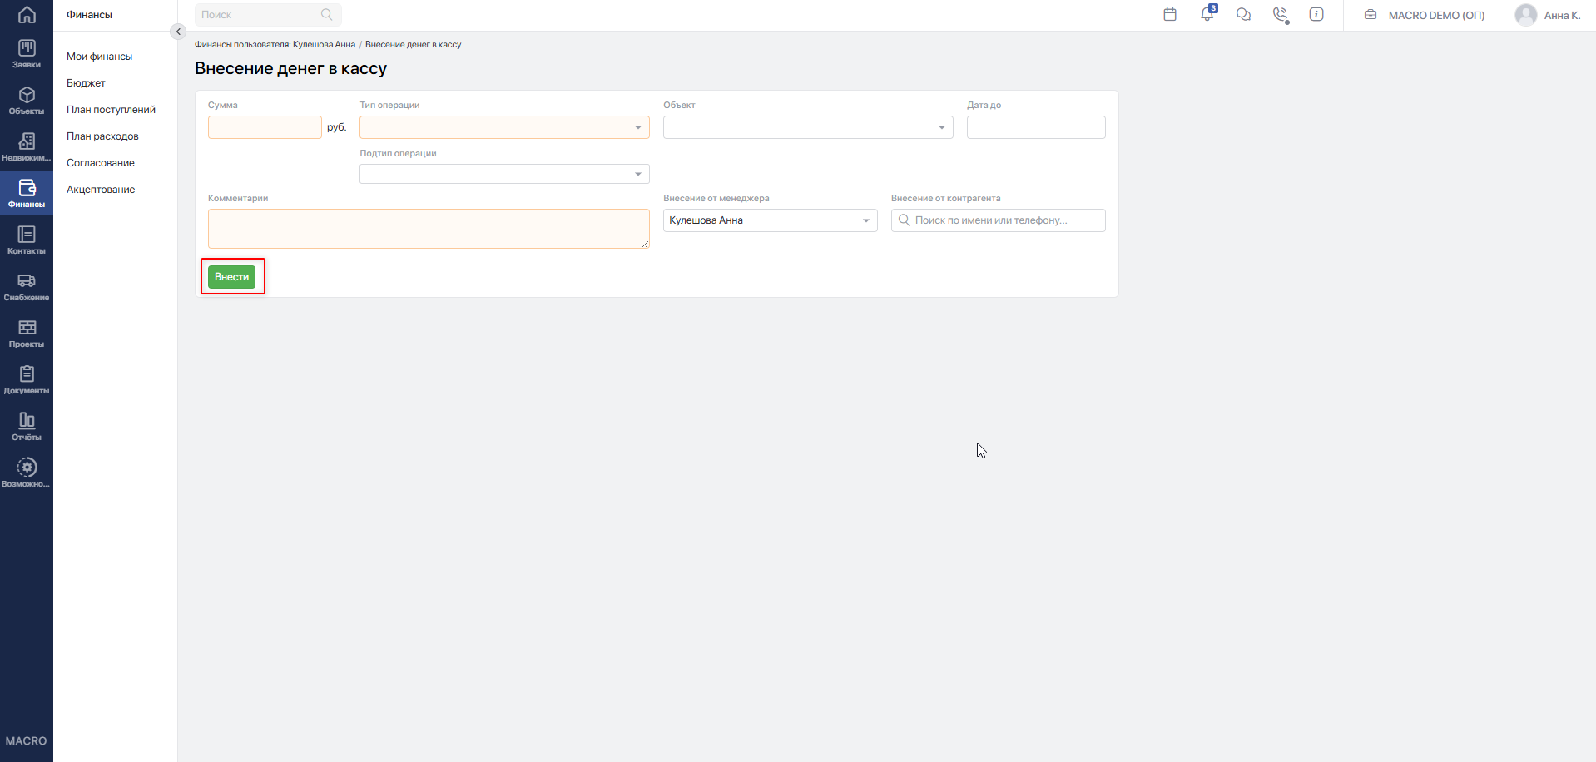
Task: Click the Дата до date field
Action: tap(1036, 127)
